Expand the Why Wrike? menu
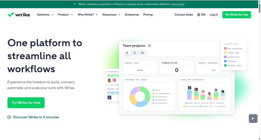This screenshot has width=261, height=140. (88, 15)
